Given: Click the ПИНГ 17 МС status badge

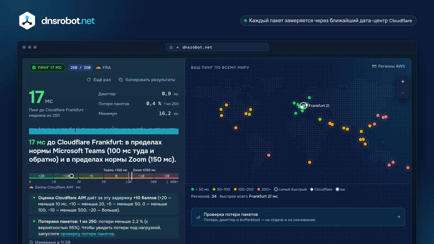Looking at the screenshot, I should point(47,68).
